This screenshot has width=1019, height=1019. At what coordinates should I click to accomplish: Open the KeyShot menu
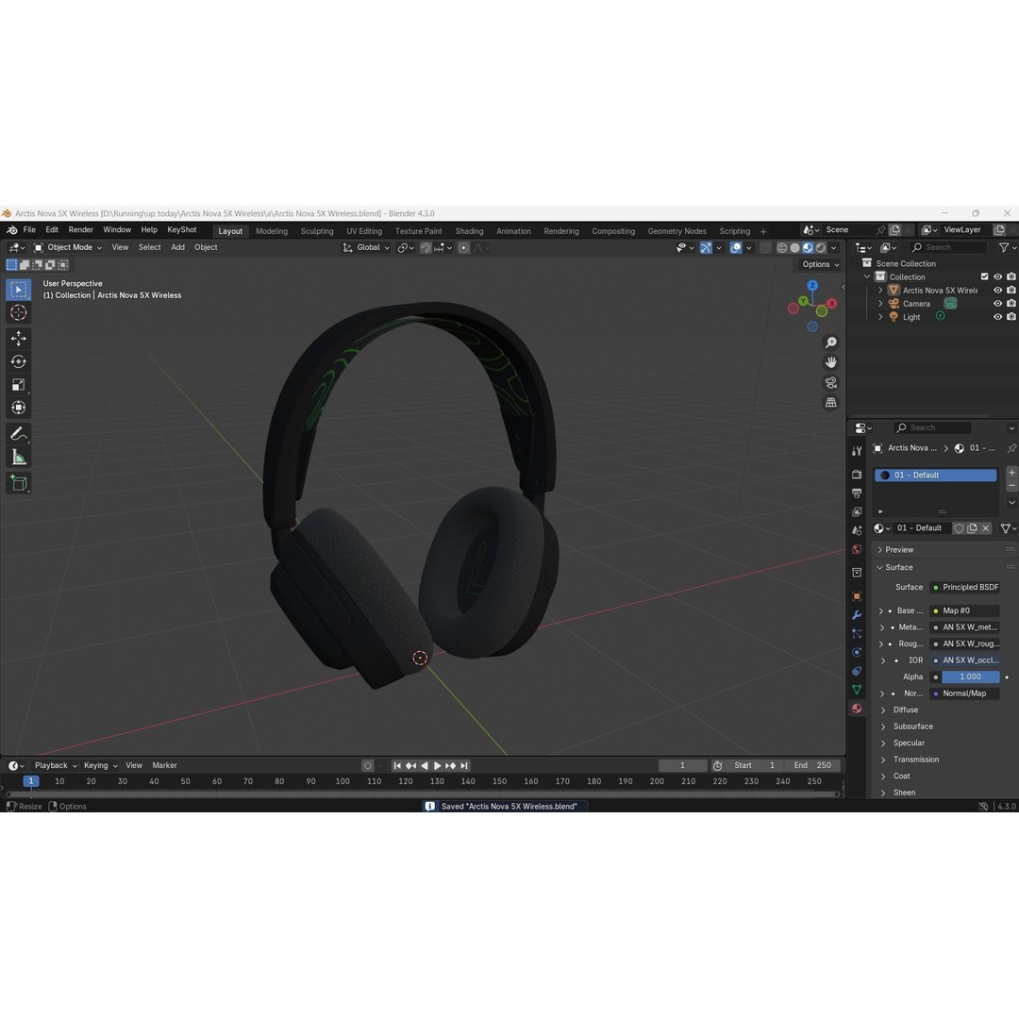182,230
